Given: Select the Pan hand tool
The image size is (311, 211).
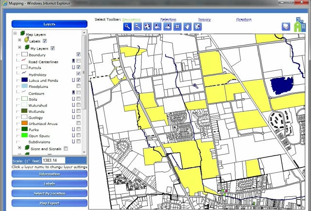Looking at the screenshot, I should click(x=188, y=27).
